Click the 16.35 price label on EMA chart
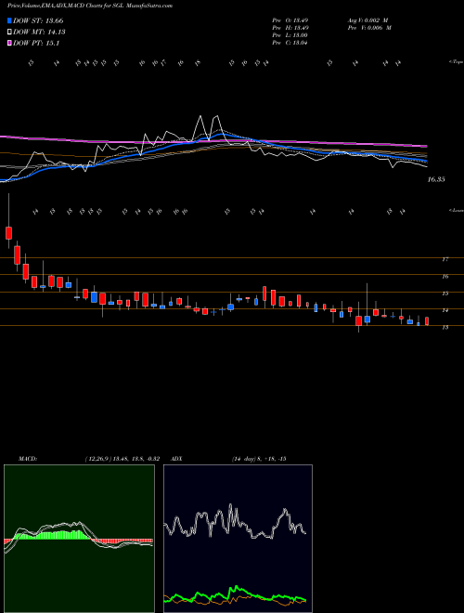464x613 pixels. pyautogui.click(x=436, y=179)
